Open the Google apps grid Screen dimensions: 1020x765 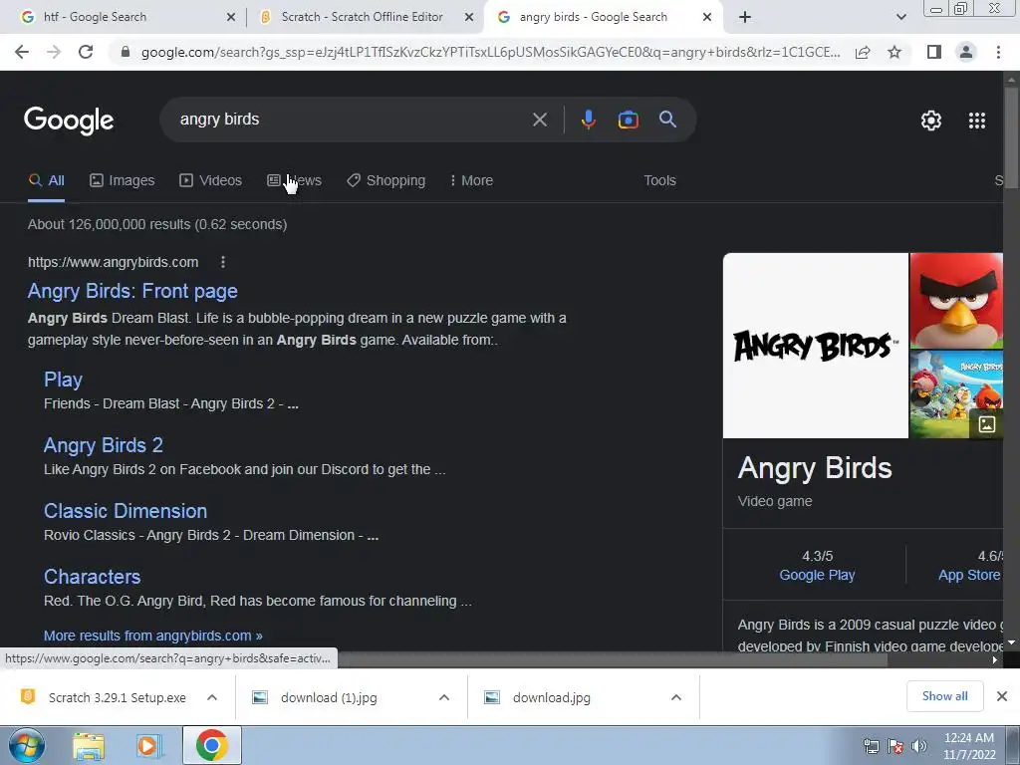point(977,121)
